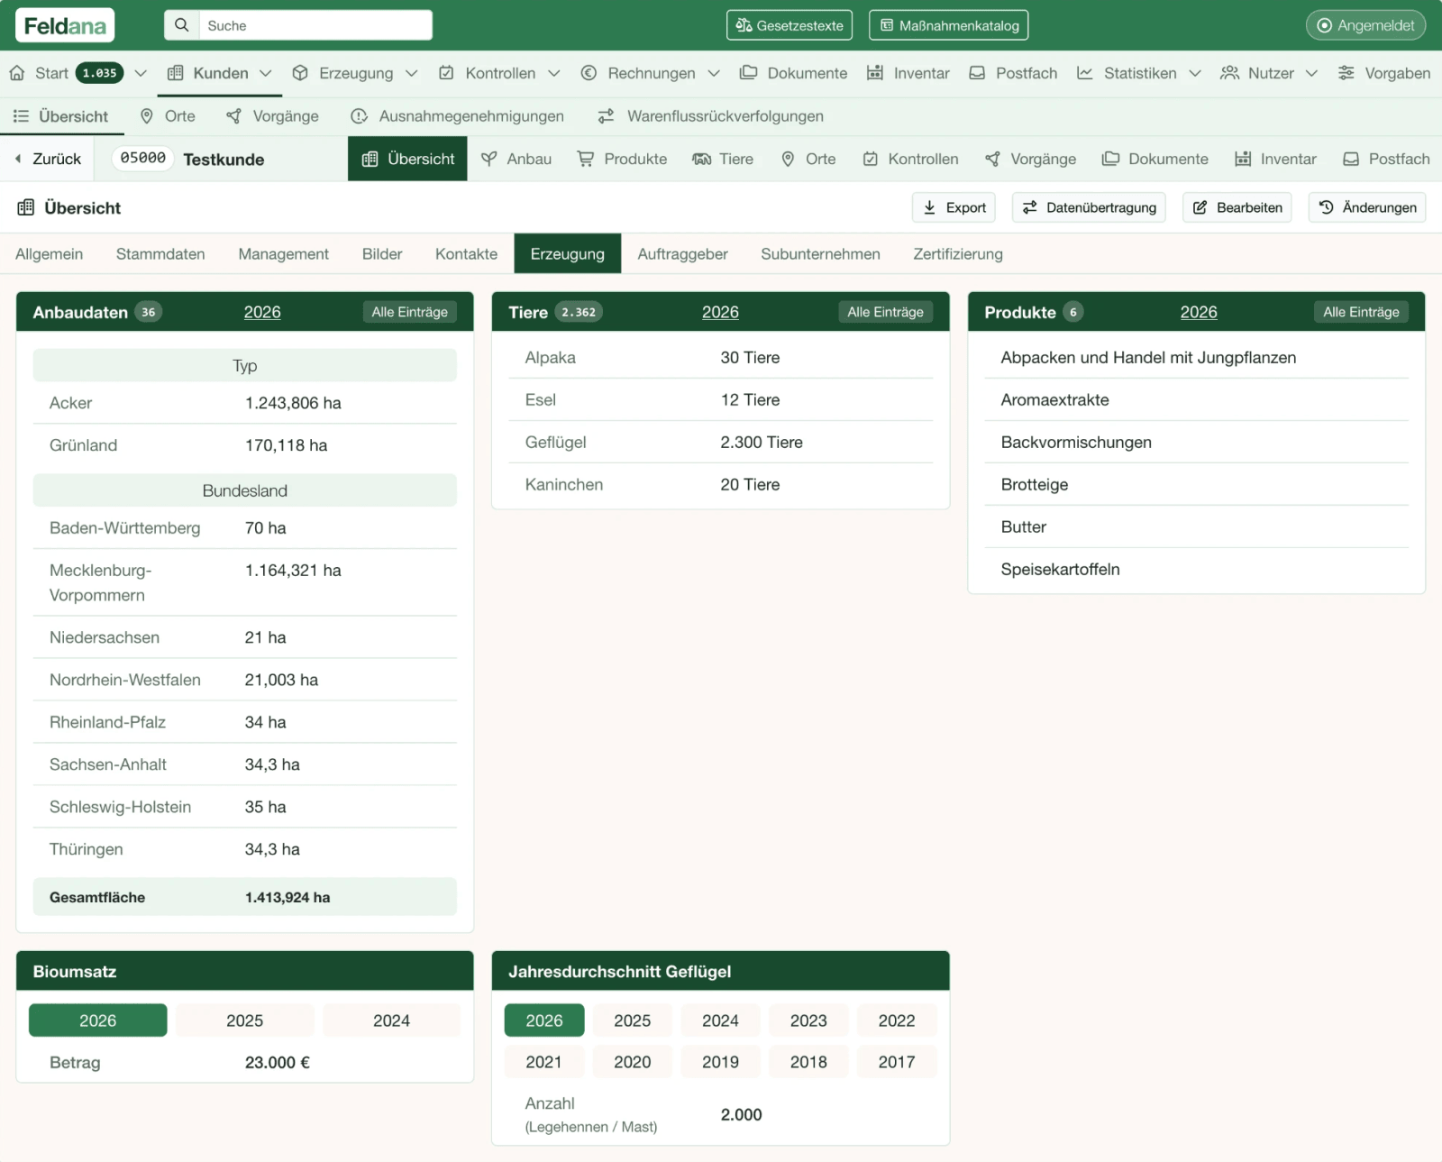1442x1162 pixels.
Task: Click the Feldana logo
Action: [x=65, y=25]
